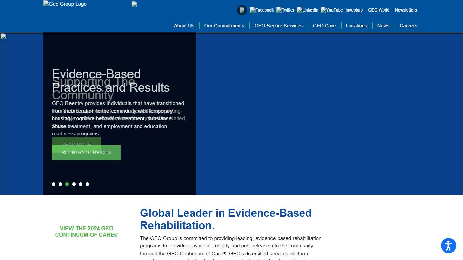Select the first carousel slide dot
The width and height of the screenshot is (463, 260).
[x=54, y=184]
